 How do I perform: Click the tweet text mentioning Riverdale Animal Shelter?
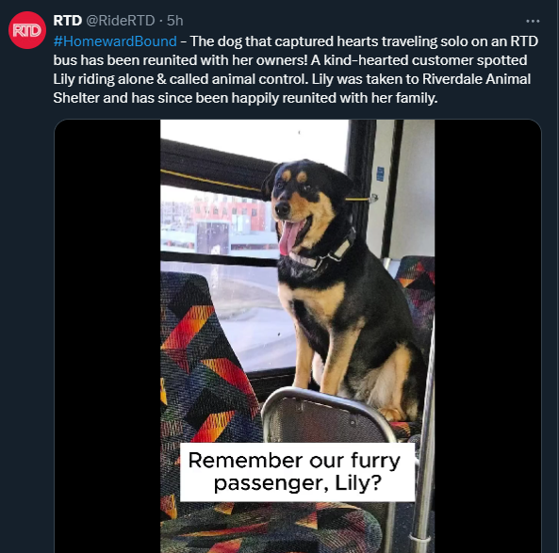tap(476, 79)
